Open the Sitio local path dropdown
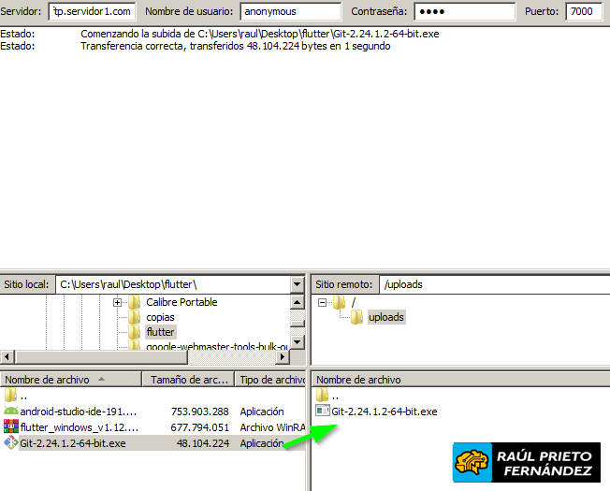Image resolution: width=610 pixels, height=491 pixels. 297,283
